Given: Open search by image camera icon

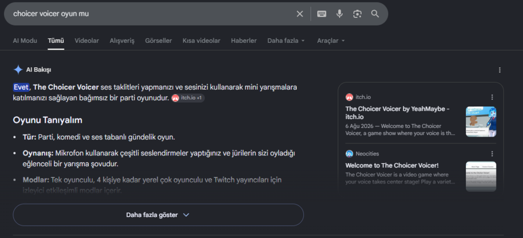Looking at the screenshot, I should coord(357,14).
